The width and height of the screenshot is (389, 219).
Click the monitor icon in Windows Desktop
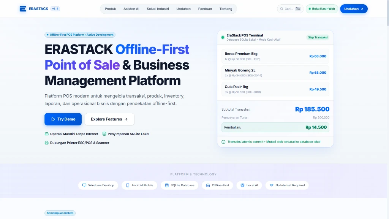coord(84,185)
